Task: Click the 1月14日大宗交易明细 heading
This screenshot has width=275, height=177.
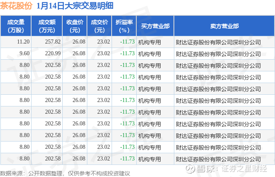Action: [x=75, y=6]
